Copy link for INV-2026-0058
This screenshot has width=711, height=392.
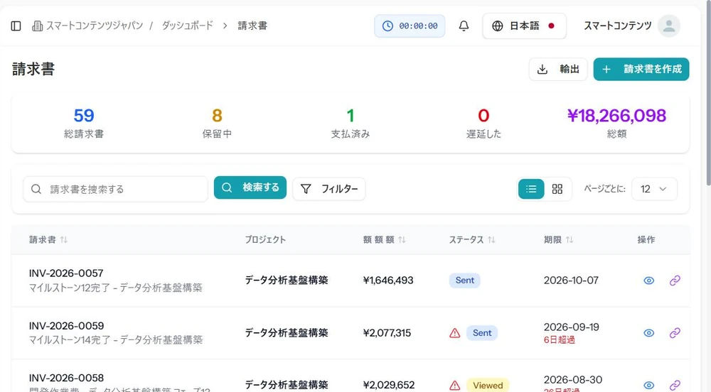pyautogui.click(x=675, y=385)
